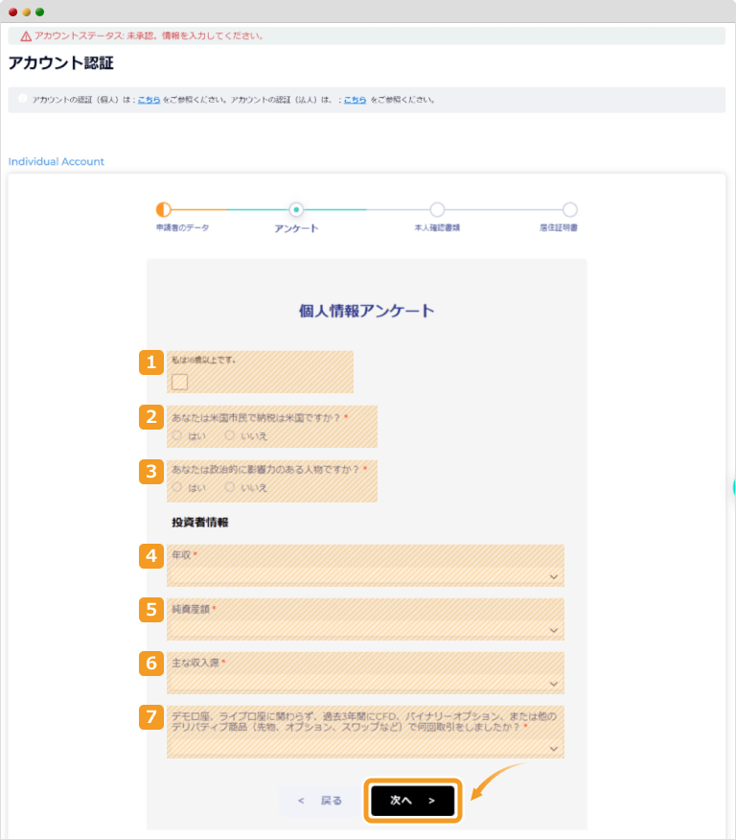
Task: Click the アカウント認証 page title
Action: (x=61, y=62)
